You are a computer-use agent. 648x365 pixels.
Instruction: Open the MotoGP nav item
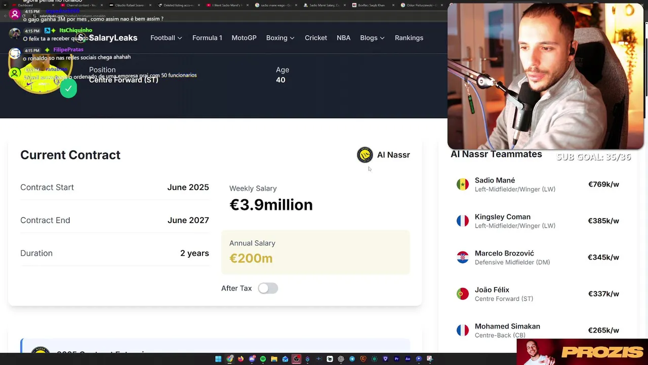click(244, 38)
